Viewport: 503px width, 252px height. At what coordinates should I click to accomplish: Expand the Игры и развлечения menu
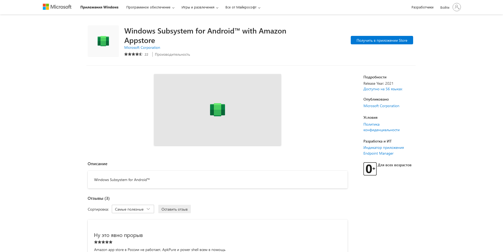(200, 7)
